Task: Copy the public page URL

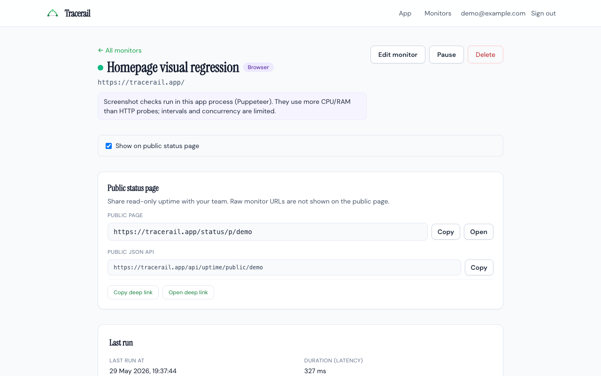Action: [446, 232]
